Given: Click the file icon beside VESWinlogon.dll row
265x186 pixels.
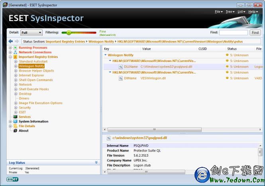Looking at the screenshot, I should point(121,78).
